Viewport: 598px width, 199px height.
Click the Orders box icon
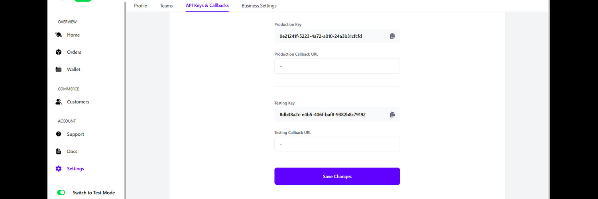pyautogui.click(x=59, y=52)
